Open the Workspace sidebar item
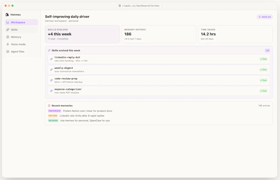 click(21, 22)
